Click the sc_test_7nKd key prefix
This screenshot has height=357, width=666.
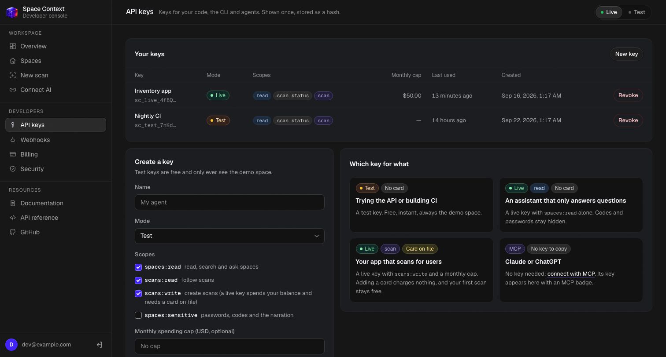[155, 125]
